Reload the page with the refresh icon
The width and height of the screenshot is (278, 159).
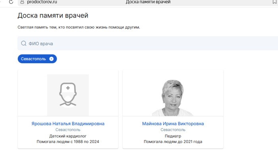pyautogui.click(x=11, y=2)
